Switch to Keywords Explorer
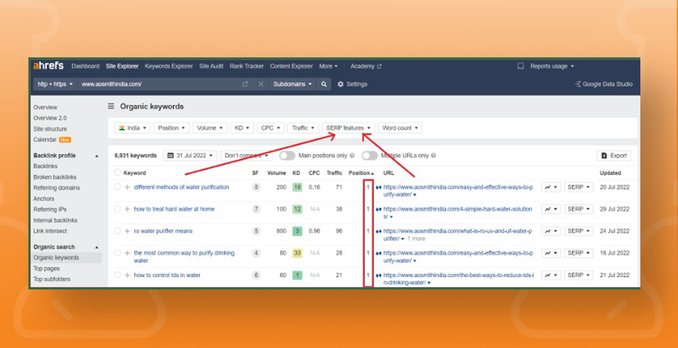Image resolution: width=678 pixels, height=348 pixels. coord(169,66)
